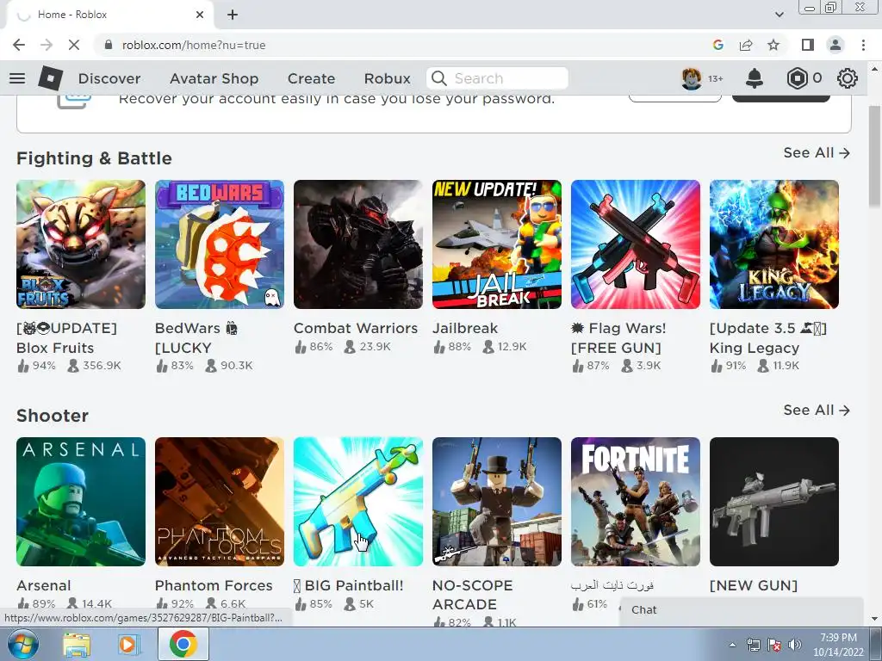The image size is (882, 661).
Task: Open the Jailbreak game thumbnail
Action: 497,244
